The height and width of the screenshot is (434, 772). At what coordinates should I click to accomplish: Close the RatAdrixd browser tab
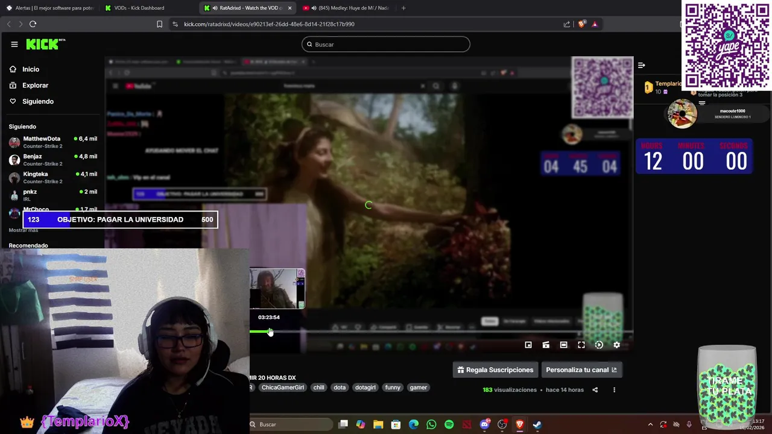click(x=289, y=8)
